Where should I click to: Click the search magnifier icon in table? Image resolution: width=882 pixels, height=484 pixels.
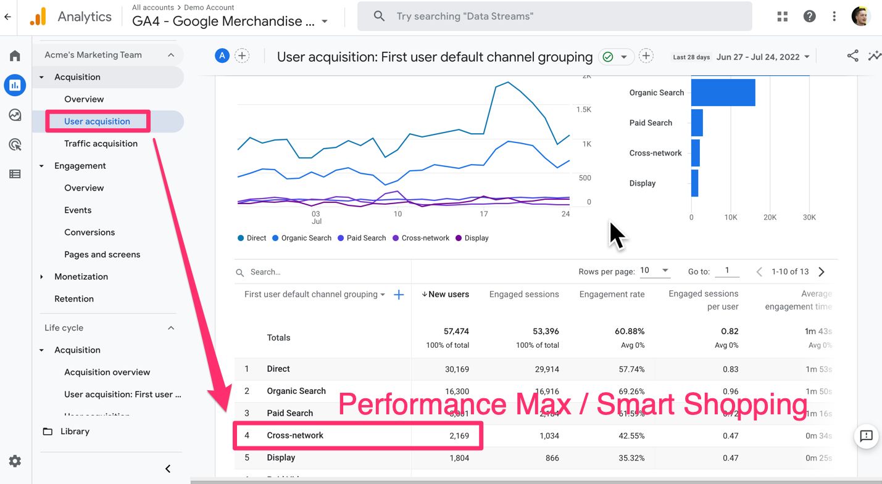pyautogui.click(x=240, y=272)
